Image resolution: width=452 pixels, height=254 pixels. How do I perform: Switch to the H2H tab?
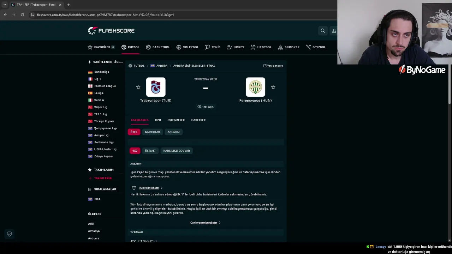[158, 120]
